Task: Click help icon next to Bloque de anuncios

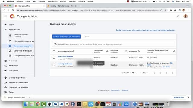Action: coord(73,51)
